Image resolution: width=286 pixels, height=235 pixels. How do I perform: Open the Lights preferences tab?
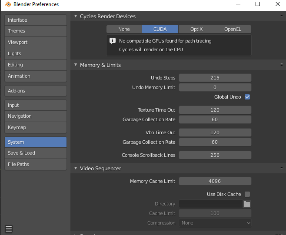pos(36,53)
